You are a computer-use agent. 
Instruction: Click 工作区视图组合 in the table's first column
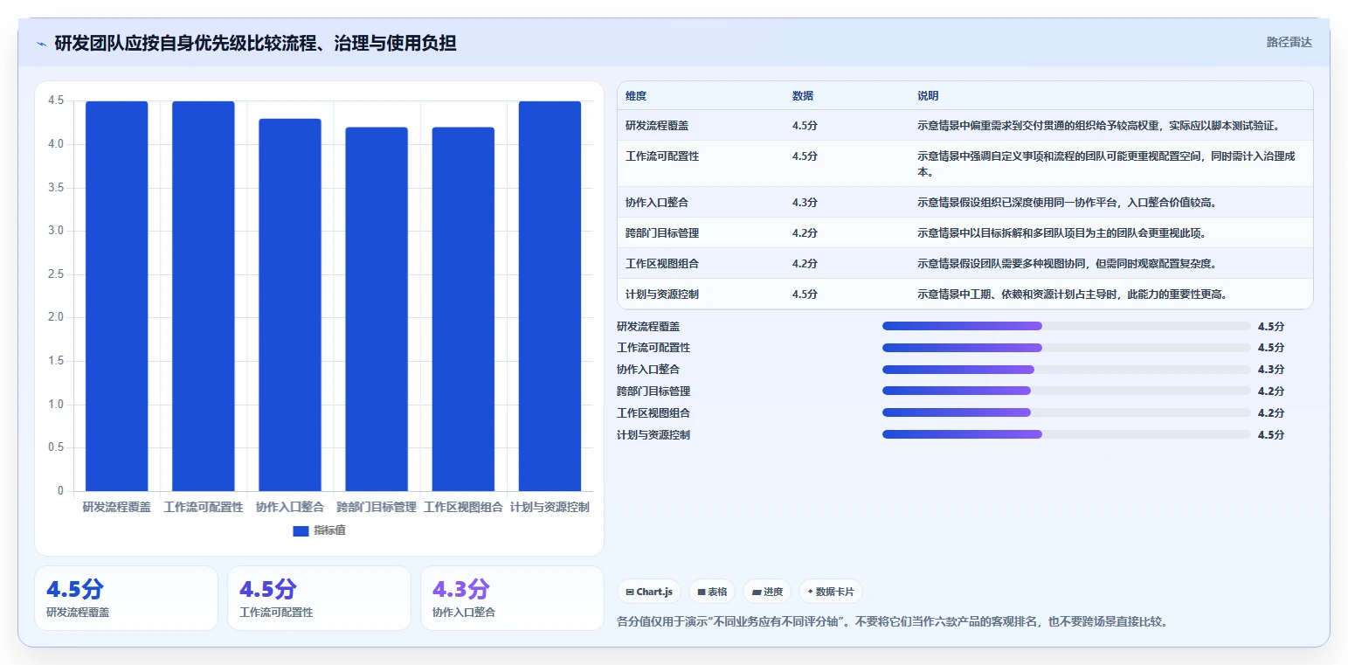[x=662, y=264]
